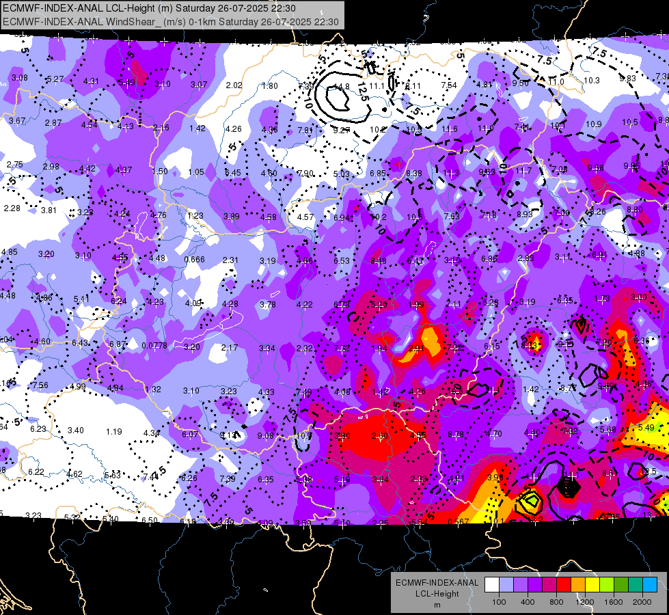Click ECMWF-INDEX-ANAL text in the legend
The width and height of the screenshot is (669, 615).
(437, 583)
